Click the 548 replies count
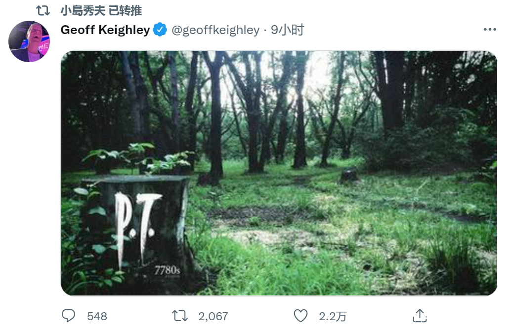 tap(97, 316)
